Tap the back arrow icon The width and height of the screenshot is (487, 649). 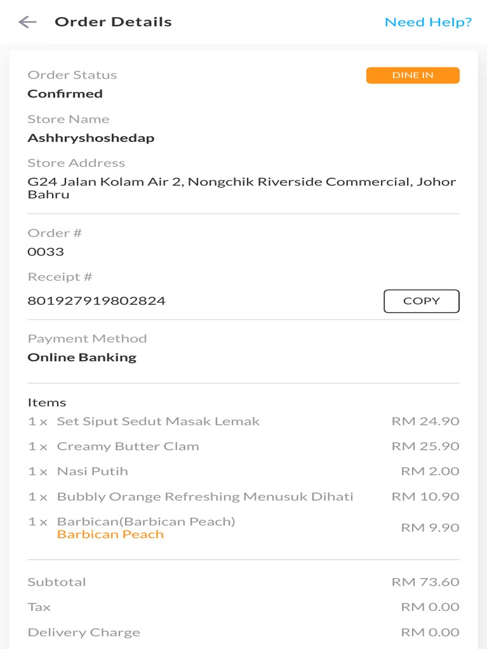(x=27, y=22)
